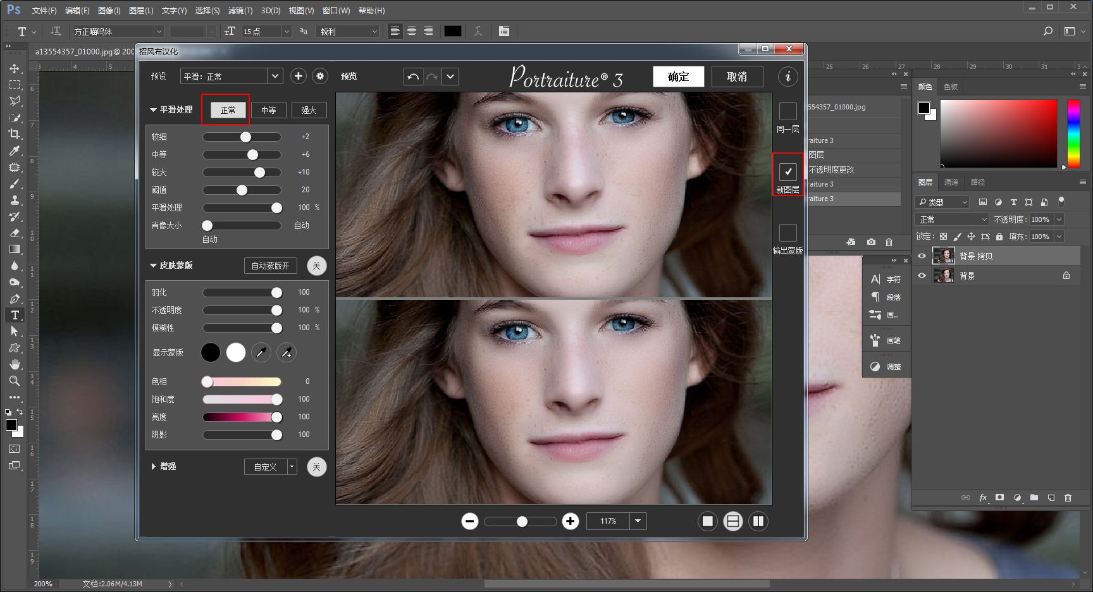Select the Brush tool
Viewport: 1093px width, 592px height.
click(15, 183)
